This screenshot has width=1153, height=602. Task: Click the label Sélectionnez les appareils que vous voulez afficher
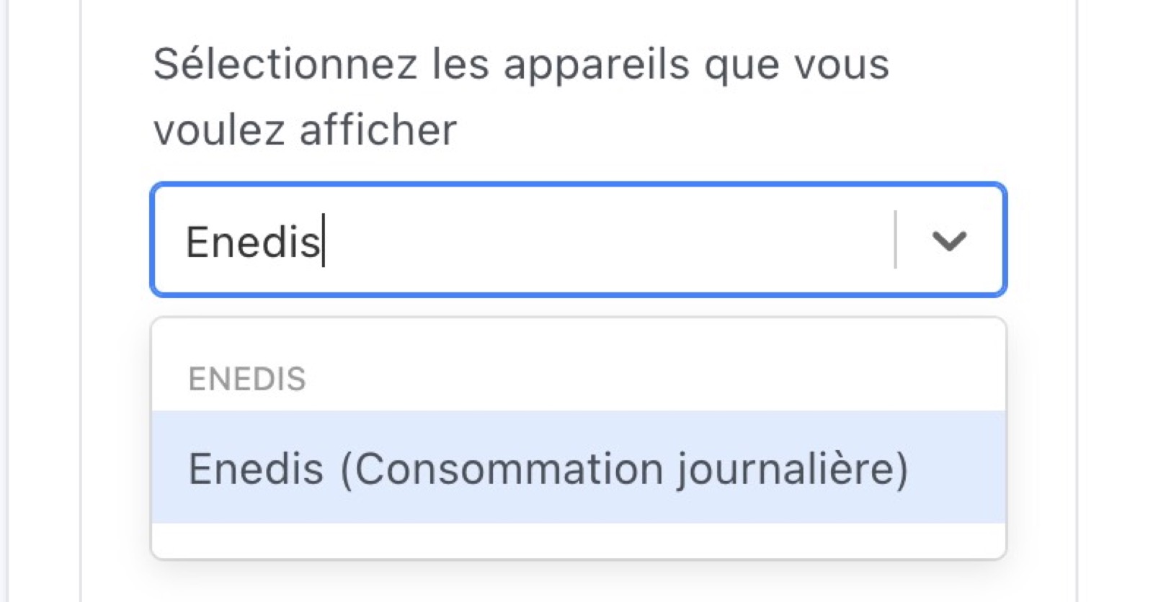(x=519, y=94)
